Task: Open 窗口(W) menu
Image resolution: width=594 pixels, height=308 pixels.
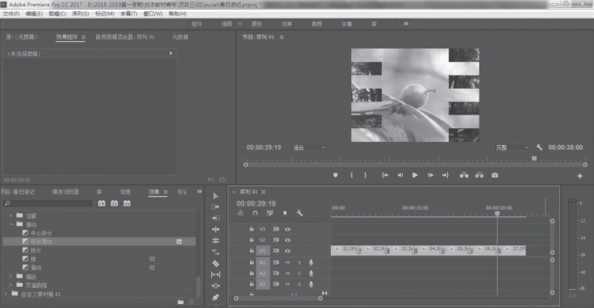Action: 153,14
